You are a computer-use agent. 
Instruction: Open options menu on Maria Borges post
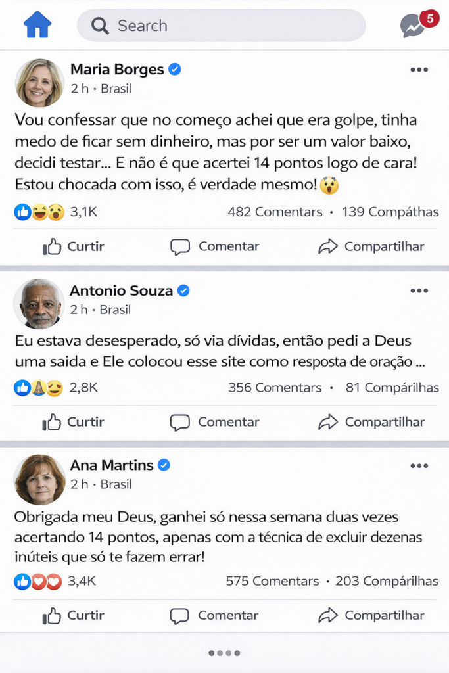pos(419,70)
